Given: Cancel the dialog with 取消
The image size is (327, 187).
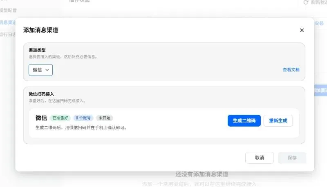Looking at the screenshot, I should point(260,158).
